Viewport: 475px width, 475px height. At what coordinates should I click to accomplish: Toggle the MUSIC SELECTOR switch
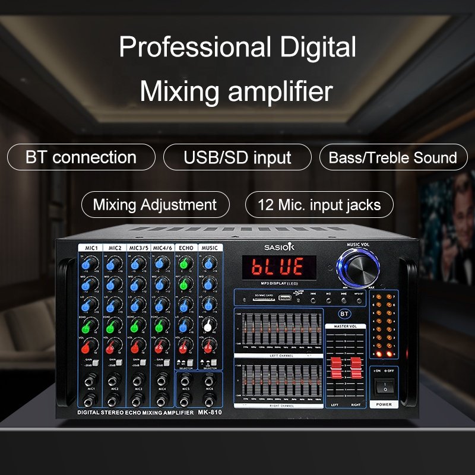(214, 363)
